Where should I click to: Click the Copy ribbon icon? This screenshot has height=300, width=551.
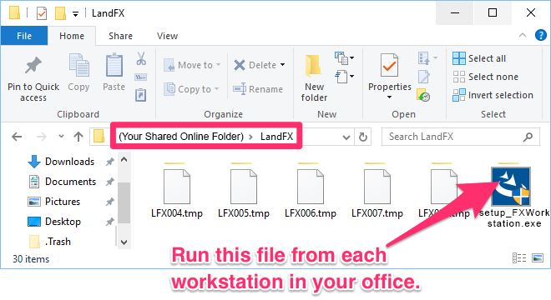click(x=79, y=65)
